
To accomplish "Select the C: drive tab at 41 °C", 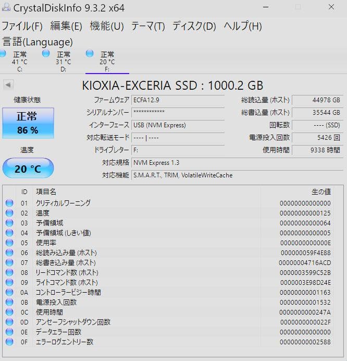I will click(20, 61).
